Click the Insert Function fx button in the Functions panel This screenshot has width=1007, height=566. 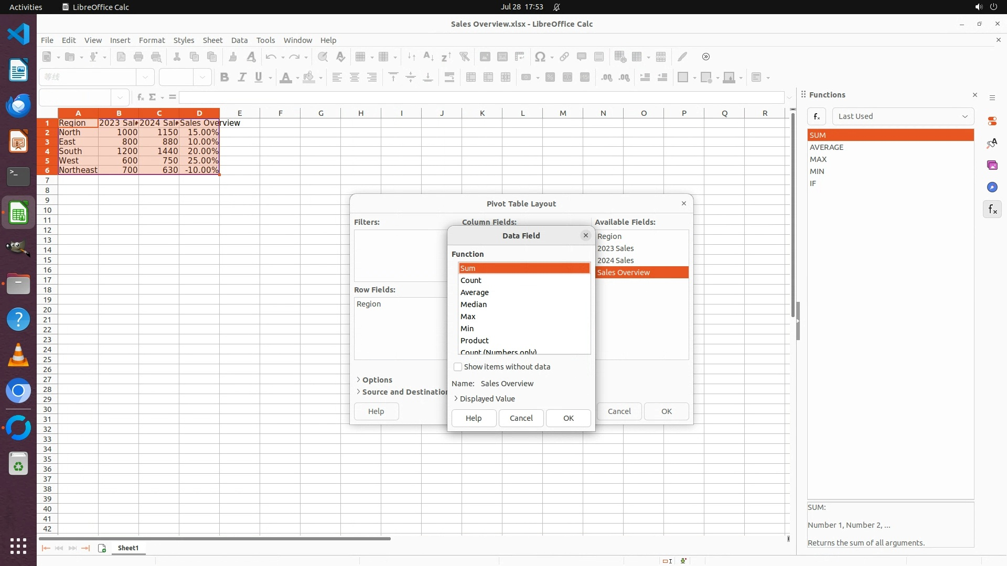pos(817,116)
